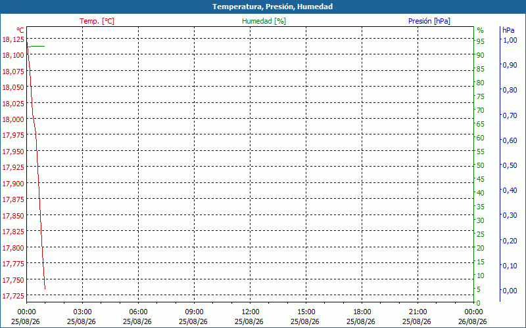The width and height of the screenshot is (526, 328).
Task: Select the 09:00 time axis label
Action: [194, 312]
